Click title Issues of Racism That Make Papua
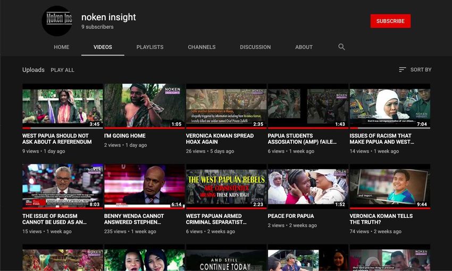This screenshot has height=271, width=452. 382,139
